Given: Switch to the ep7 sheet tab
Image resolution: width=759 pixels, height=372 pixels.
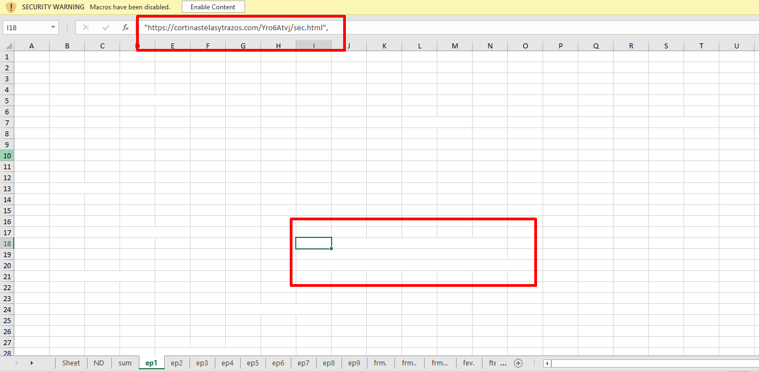Looking at the screenshot, I should point(303,363).
